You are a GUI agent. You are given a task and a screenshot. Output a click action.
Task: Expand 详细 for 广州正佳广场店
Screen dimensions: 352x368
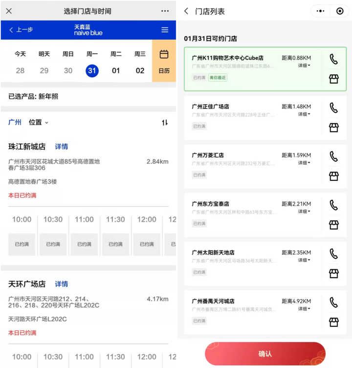click(304, 114)
